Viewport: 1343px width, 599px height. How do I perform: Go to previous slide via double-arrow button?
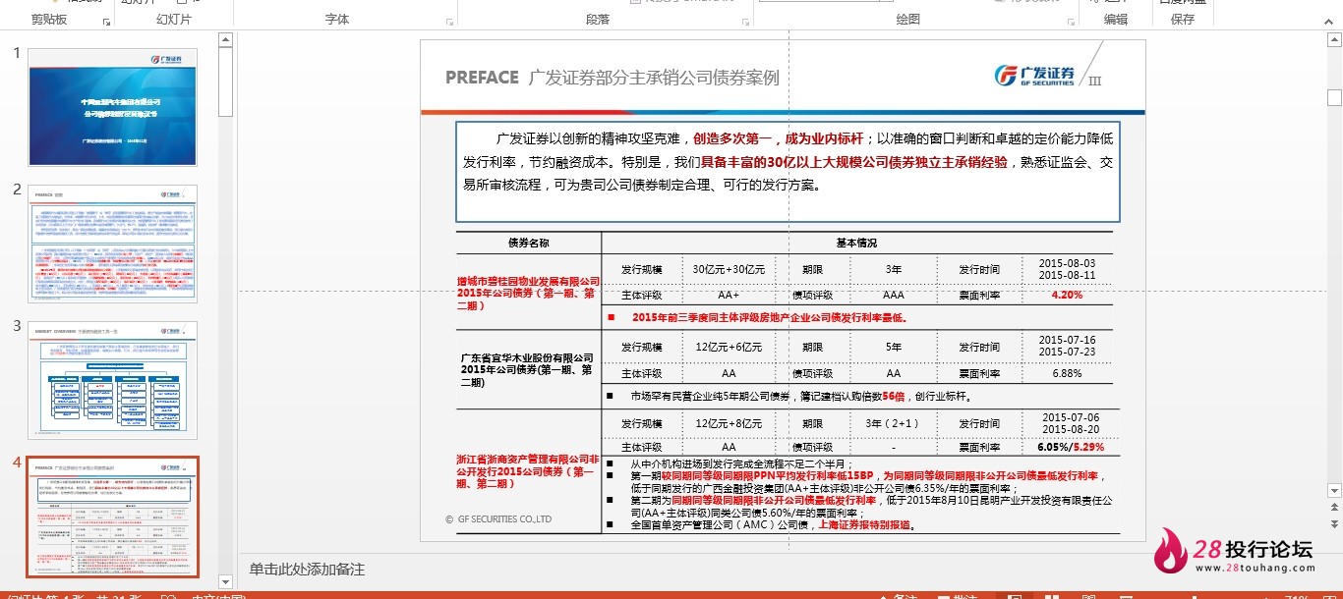click(x=1334, y=508)
